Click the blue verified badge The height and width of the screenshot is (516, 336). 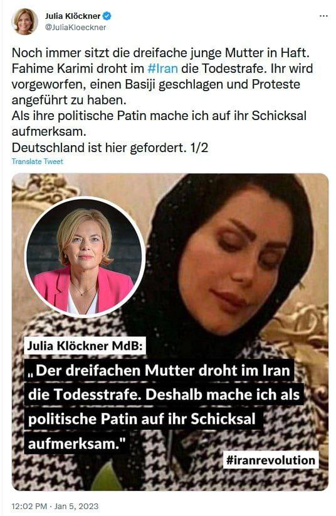107,16
